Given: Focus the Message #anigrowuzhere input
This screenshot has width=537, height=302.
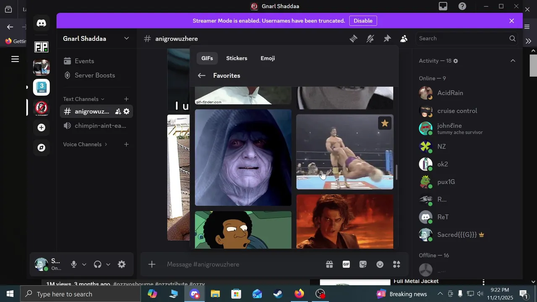Looking at the screenshot, I should [x=243, y=265].
